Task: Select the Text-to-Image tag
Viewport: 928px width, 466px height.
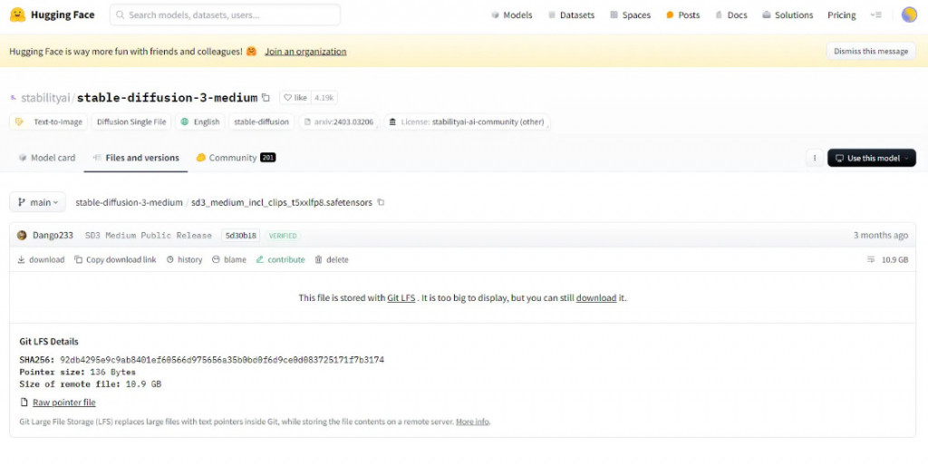Action: tap(49, 122)
